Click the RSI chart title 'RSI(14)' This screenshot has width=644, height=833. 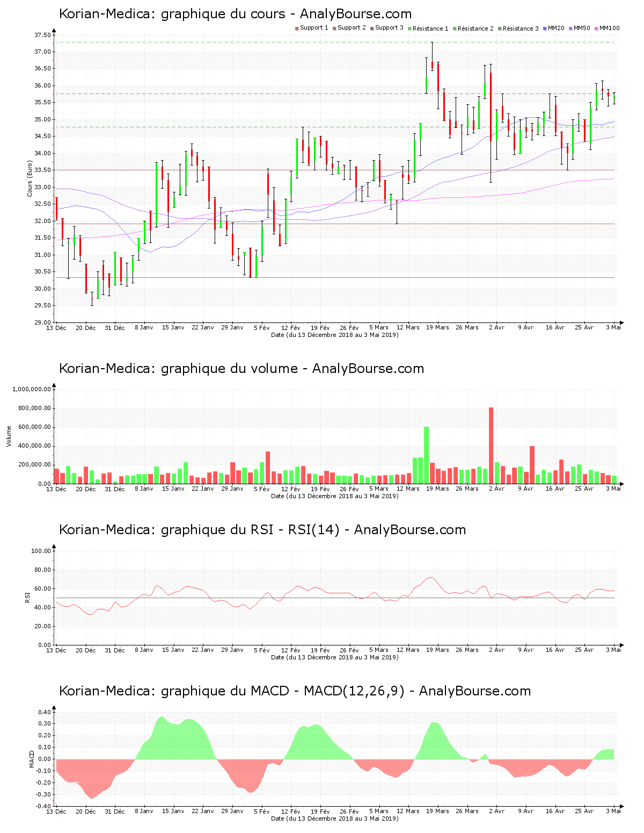pyautogui.click(x=314, y=530)
